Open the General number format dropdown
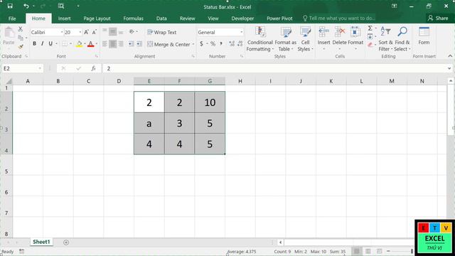This screenshot has height=256, width=455. (x=242, y=32)
